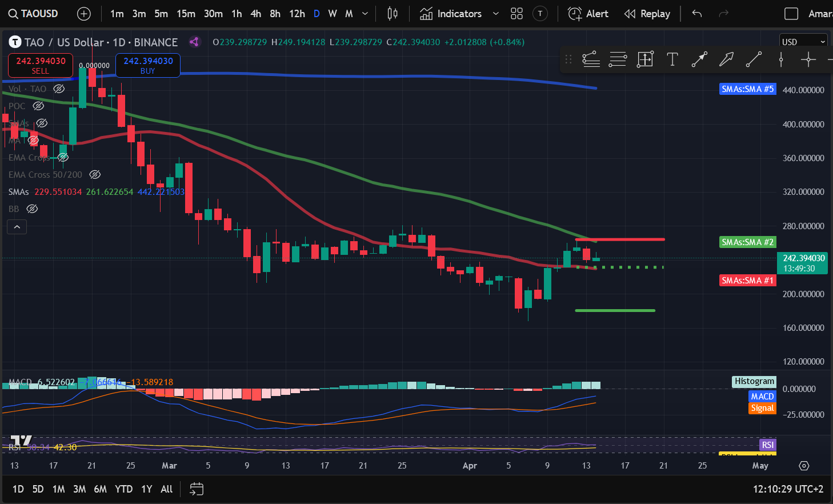Select the Vertical Line drawing tool
Screen dimensions: 833x504
click(x=781, y=59)
